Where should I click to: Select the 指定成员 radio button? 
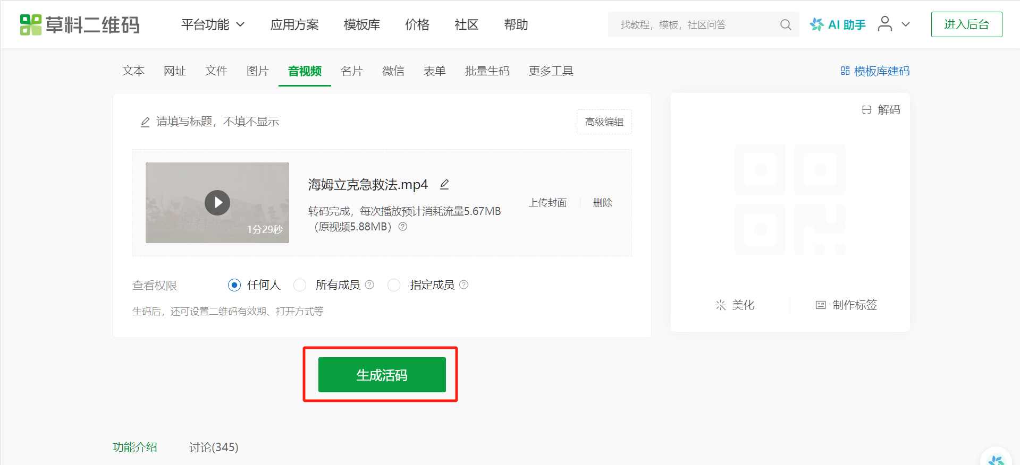pos(394,285)
